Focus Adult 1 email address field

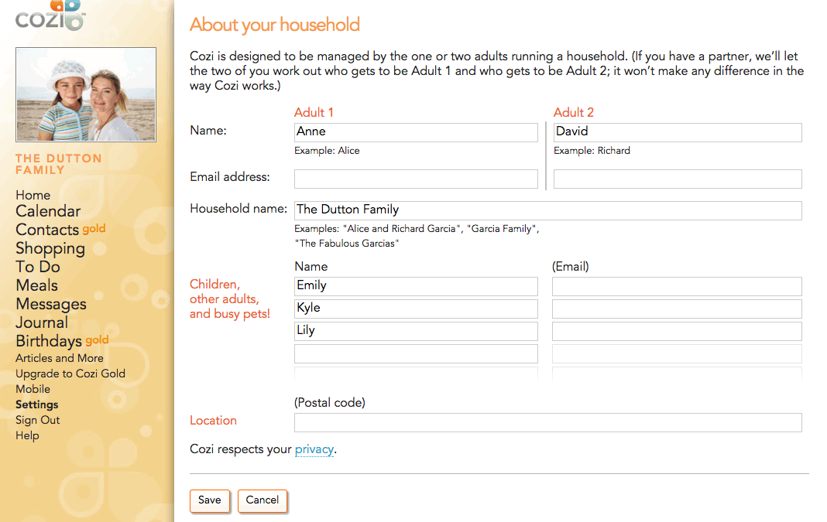click(x=416, y=179)
